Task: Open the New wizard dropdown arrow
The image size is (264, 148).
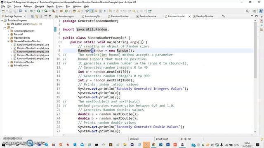Action: pos(7,11)
